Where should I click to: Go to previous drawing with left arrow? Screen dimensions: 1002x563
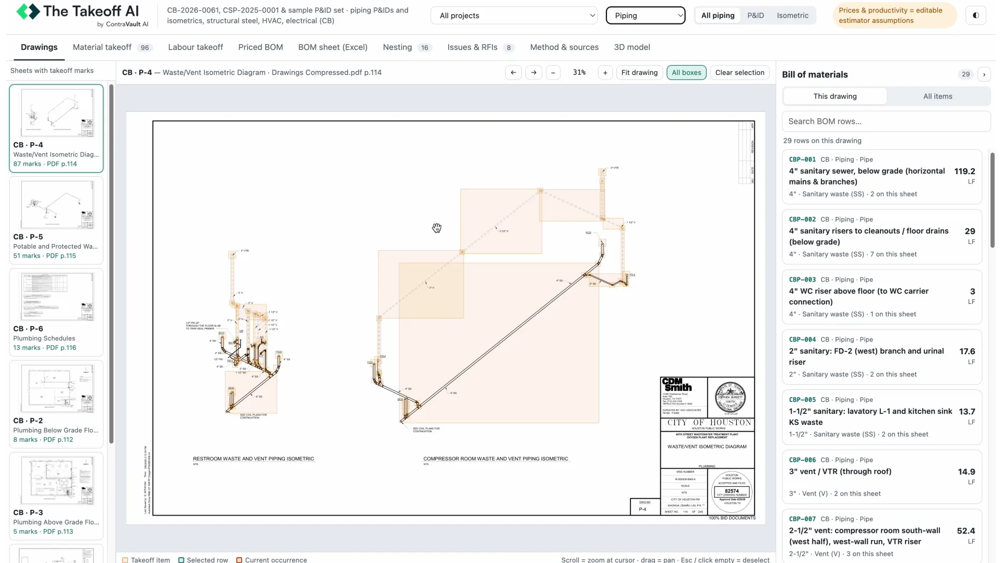[x=514, y=72]
